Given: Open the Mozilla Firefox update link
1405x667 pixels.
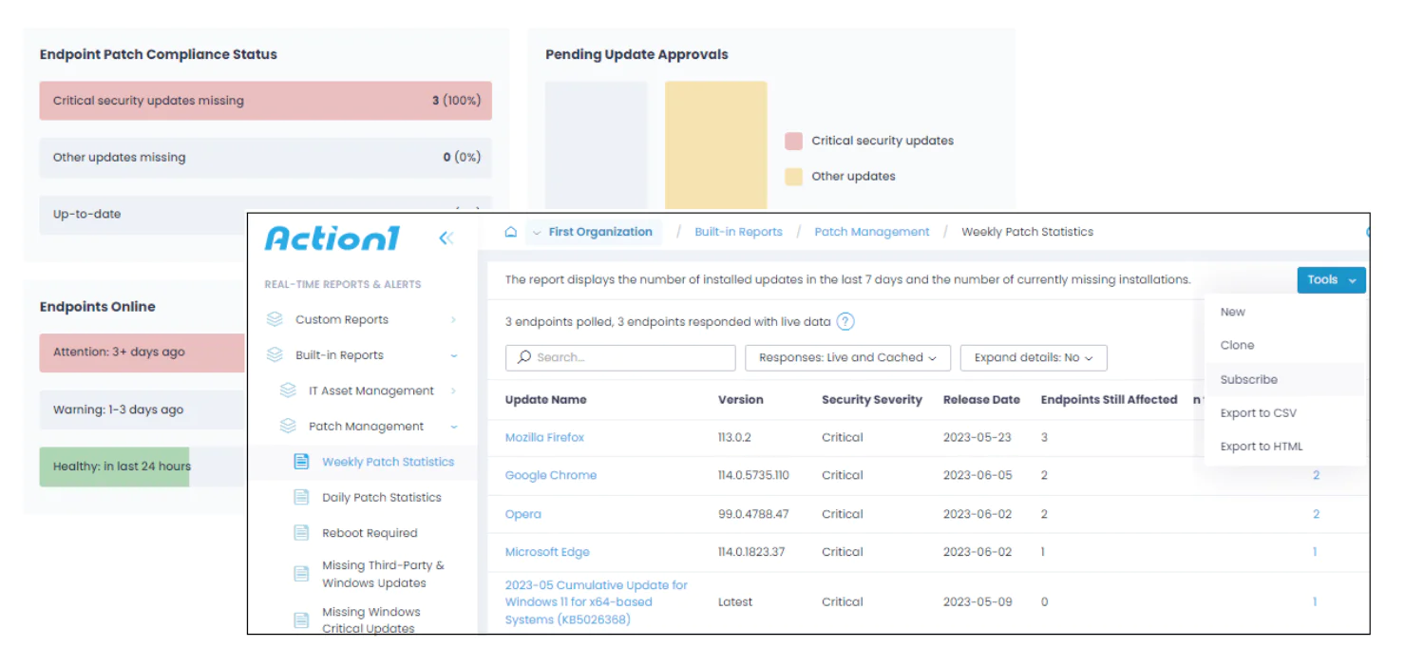Looking at the screenshot, I should click(544, 437).
